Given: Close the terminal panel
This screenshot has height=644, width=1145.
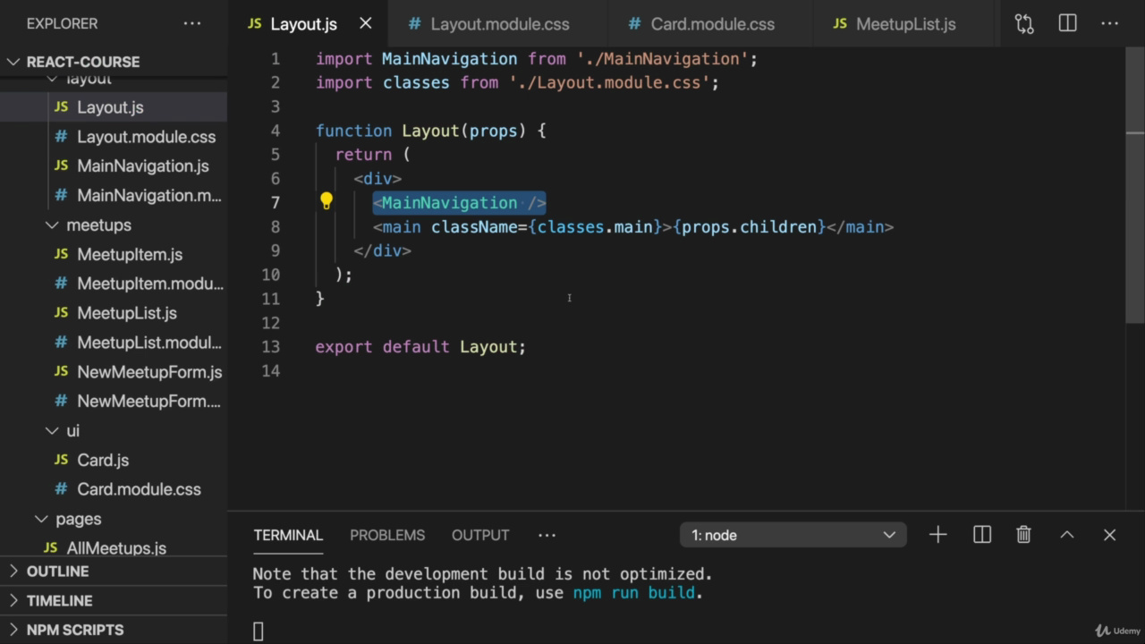Looking at the screenshot, I should pyautogui.click(x=1109, y=535).
